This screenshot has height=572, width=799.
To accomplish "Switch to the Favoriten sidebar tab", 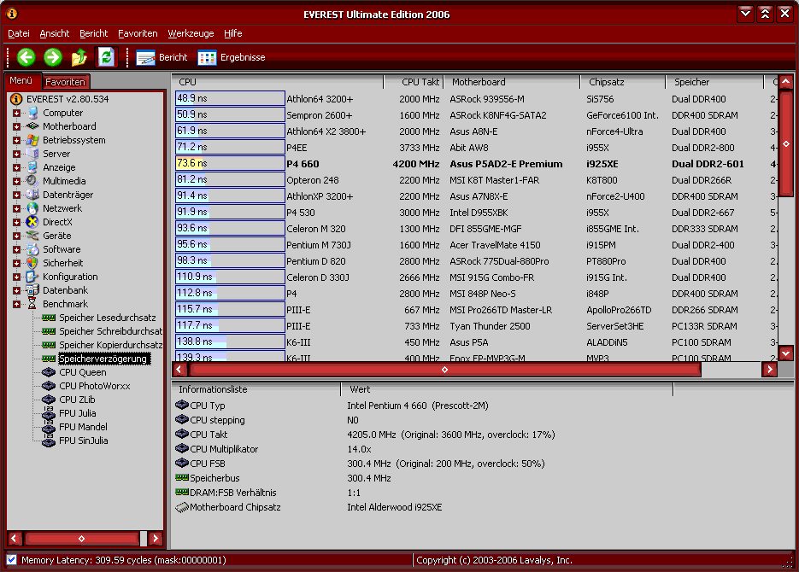I will [x=65, y=82].
